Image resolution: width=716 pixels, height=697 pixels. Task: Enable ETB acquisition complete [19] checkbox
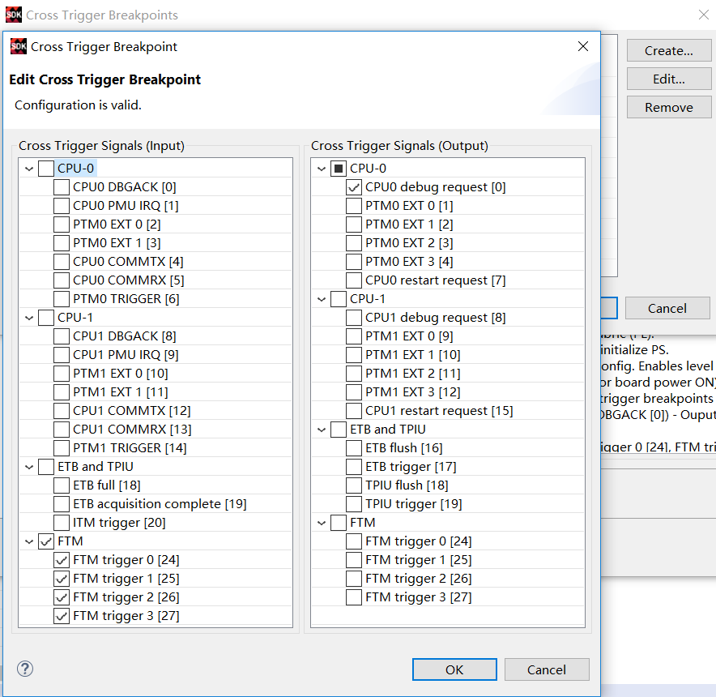[x=62, y=504]
